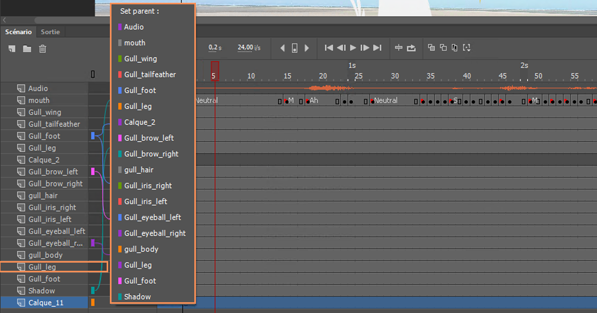Toggle onion skin
Screen dimensions: 597x313
(x=431, y=48)
